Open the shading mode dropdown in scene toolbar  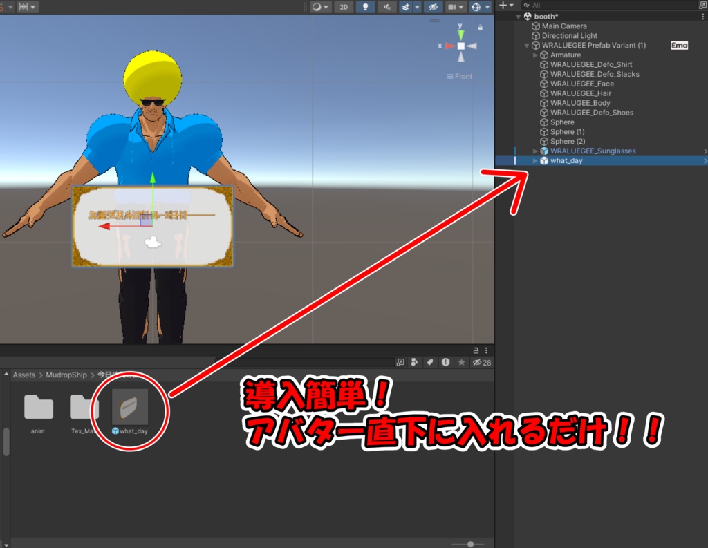click(320, 7)
